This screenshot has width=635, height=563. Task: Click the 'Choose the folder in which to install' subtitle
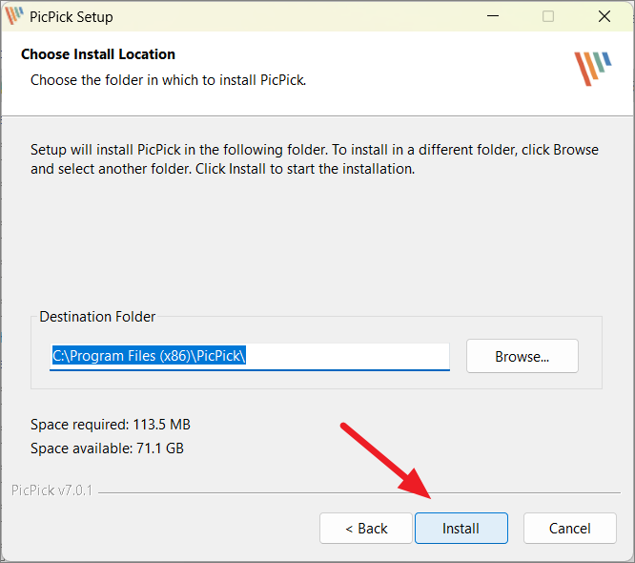(168, 80)
